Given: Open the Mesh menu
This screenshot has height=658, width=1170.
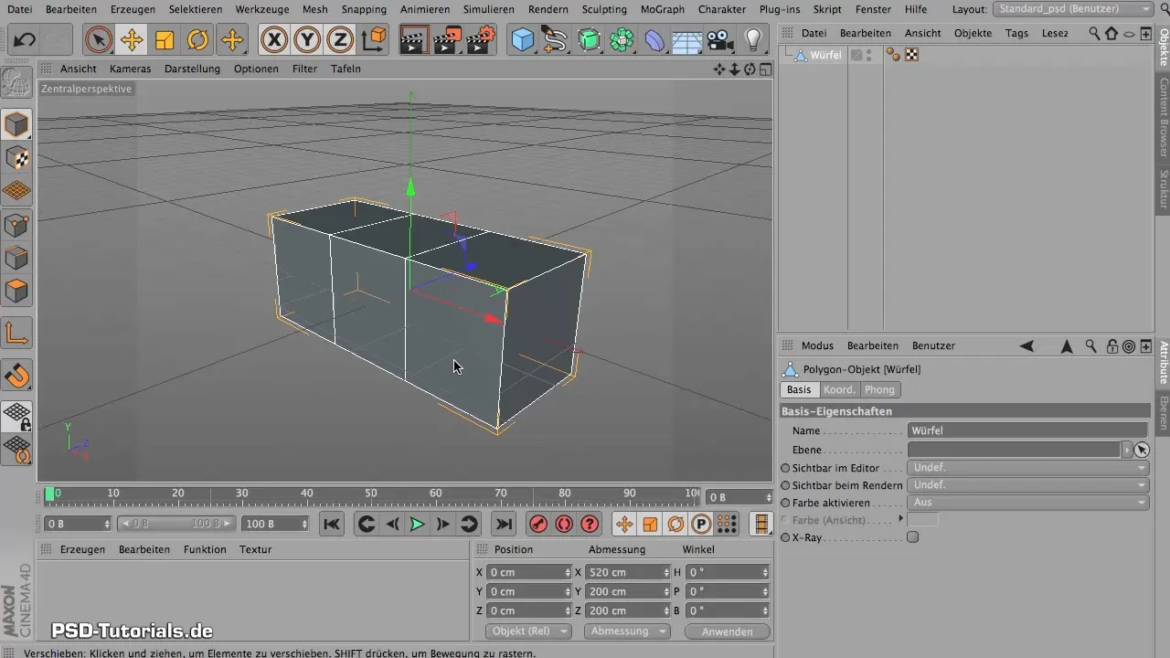Looking at the screenshot, I should [x=314, y=9].
